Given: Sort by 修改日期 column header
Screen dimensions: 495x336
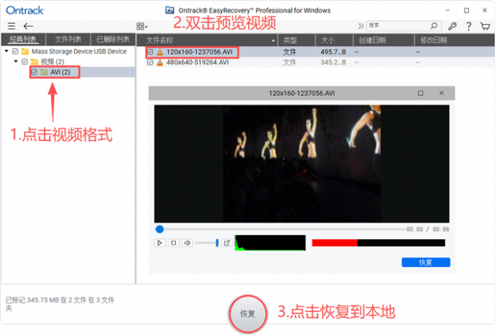Looking at the screenshot, I should point(454,40).
